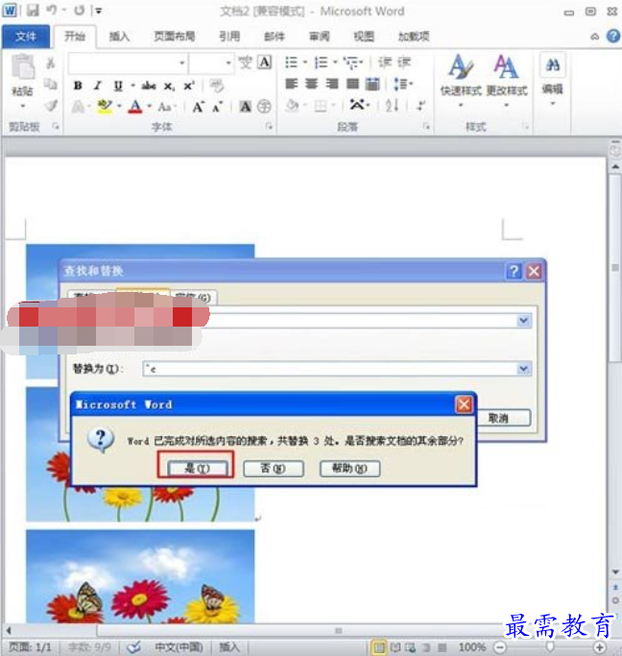Click the numbering list icon
Screen dimensions: 622x656
321,62
